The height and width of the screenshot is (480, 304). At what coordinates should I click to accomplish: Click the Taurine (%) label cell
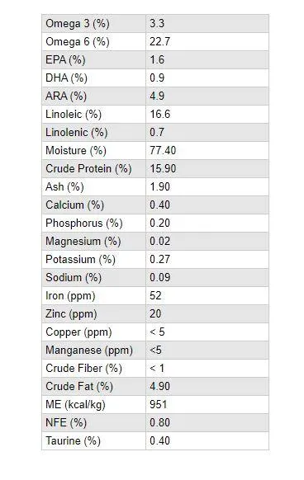point(93,440)
